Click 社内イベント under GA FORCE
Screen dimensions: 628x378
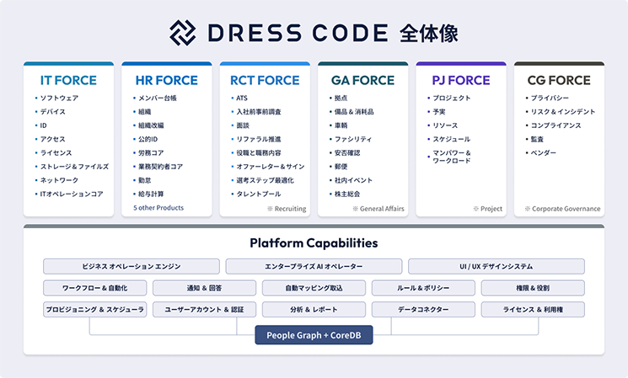coord(353,180)
